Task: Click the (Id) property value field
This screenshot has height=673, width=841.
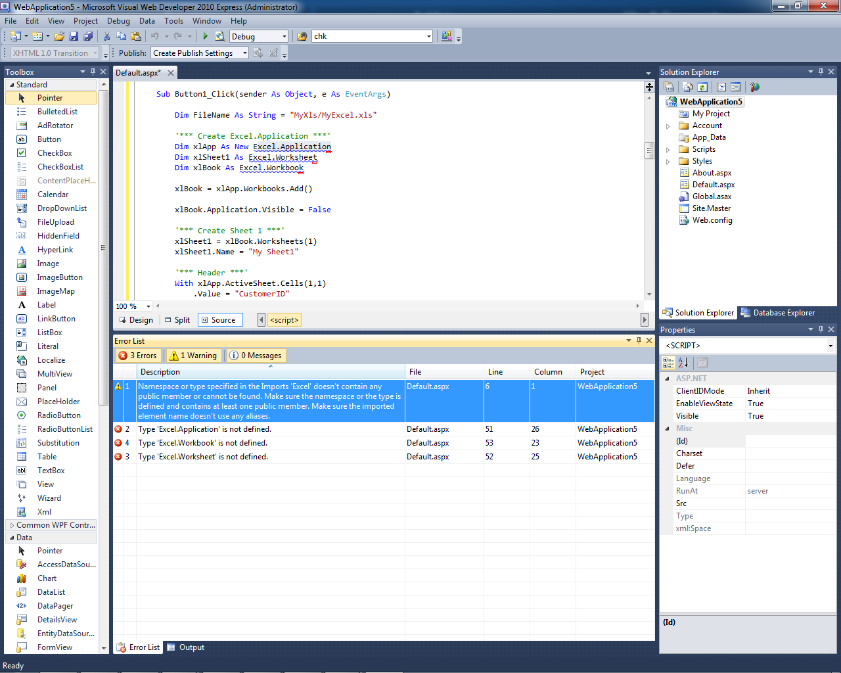Action: click(x=790, y=441)
